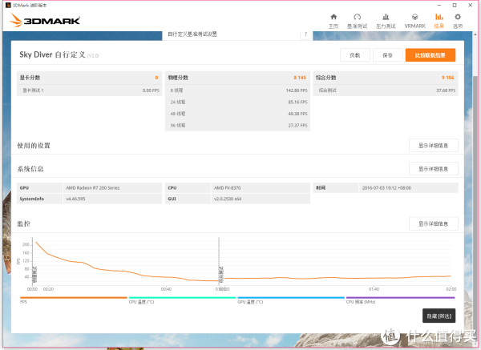Click the 37.68 FPS combined test result

446,91
